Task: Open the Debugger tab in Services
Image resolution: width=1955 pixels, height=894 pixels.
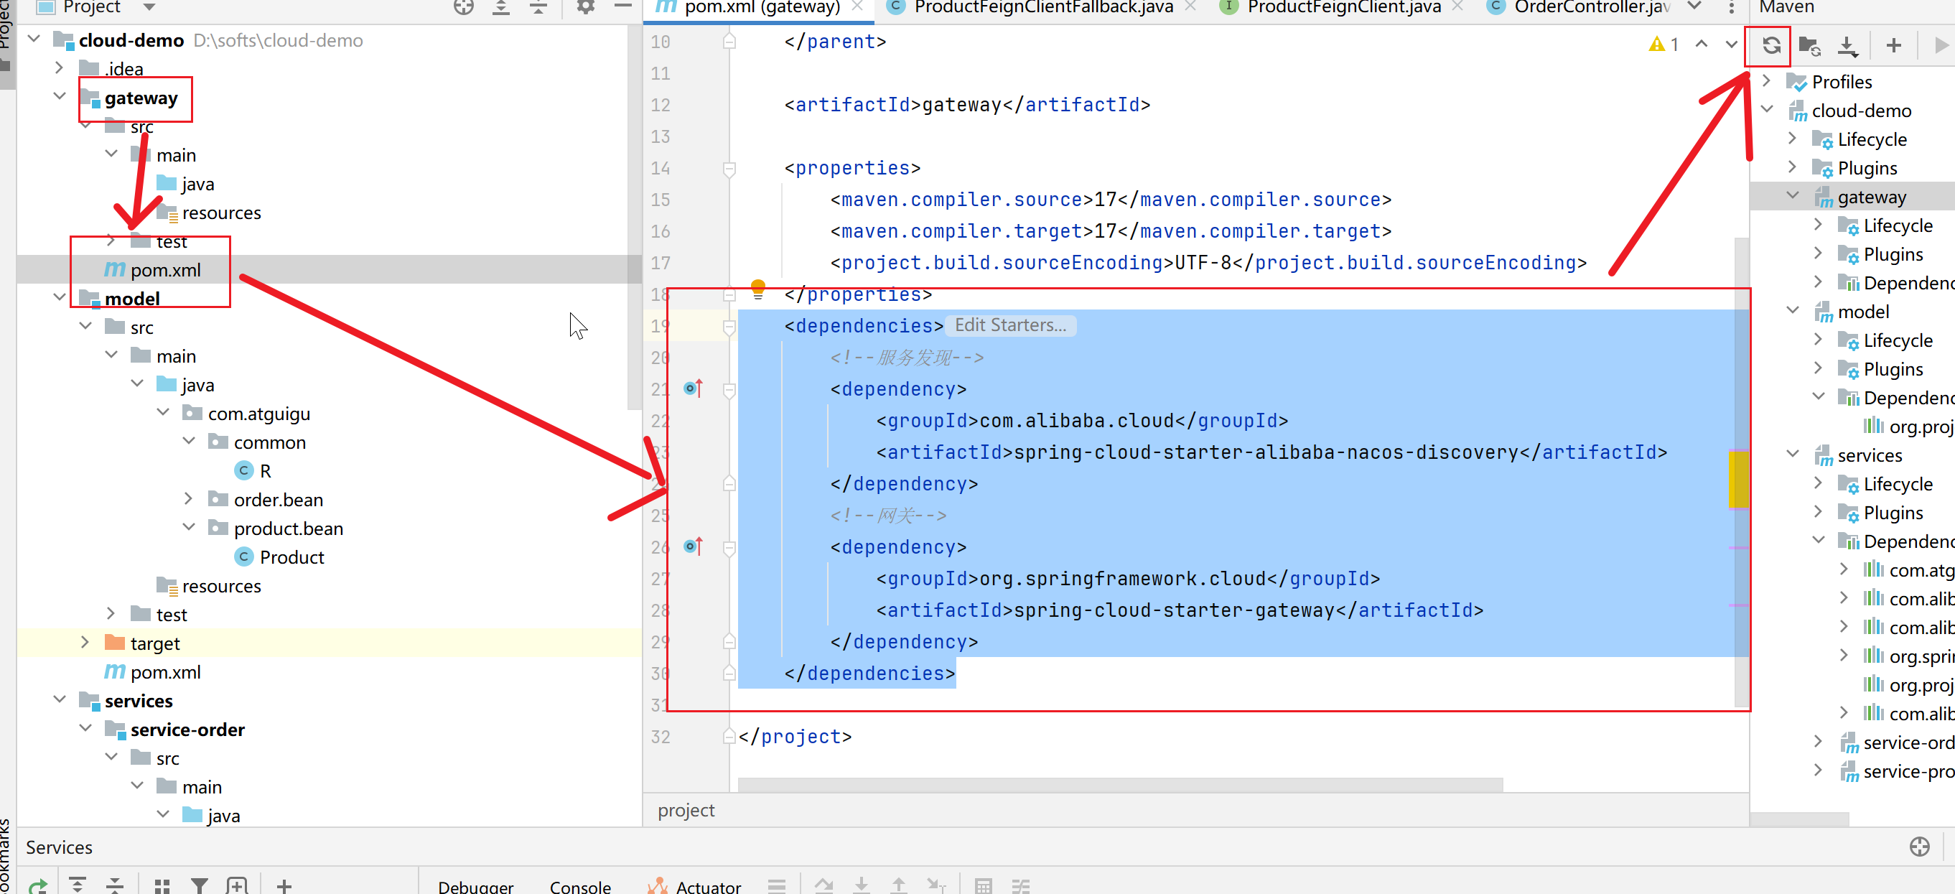Action: (476, 885)
